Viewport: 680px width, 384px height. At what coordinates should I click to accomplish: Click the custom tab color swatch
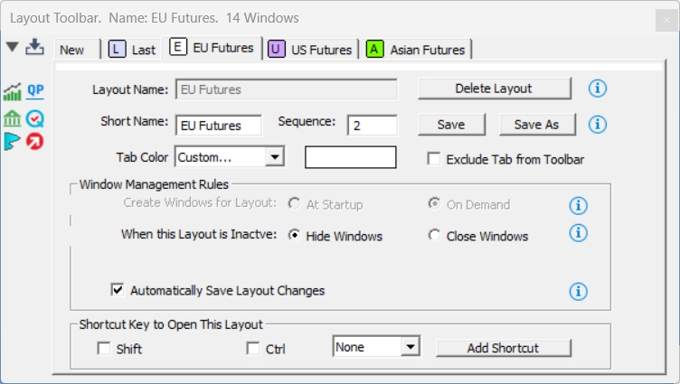[x=351, y=157]
